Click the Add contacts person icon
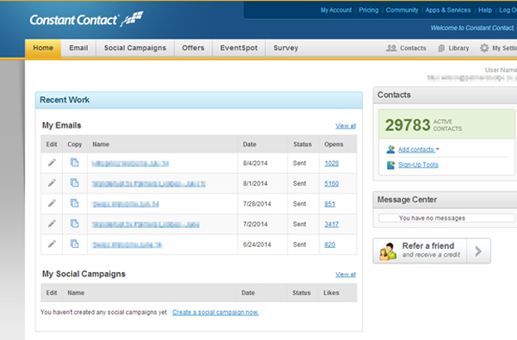Image resolution: width=517 pixels, height=340 pixels. point(391,149)
